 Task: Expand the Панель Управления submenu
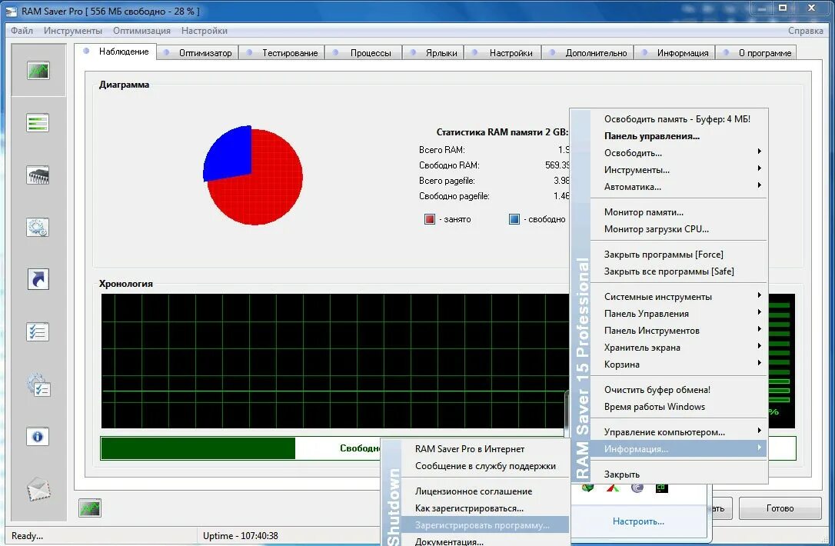coord(677,314)
